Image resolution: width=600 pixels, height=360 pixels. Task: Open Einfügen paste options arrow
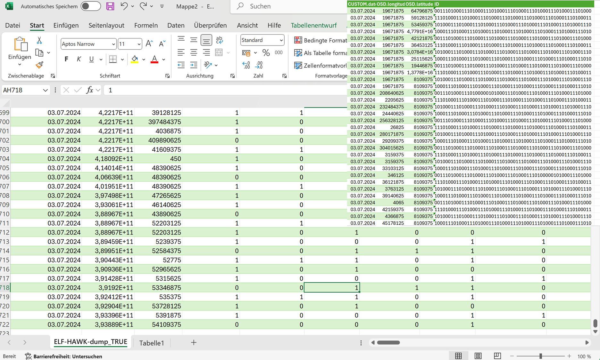point(20,65)
